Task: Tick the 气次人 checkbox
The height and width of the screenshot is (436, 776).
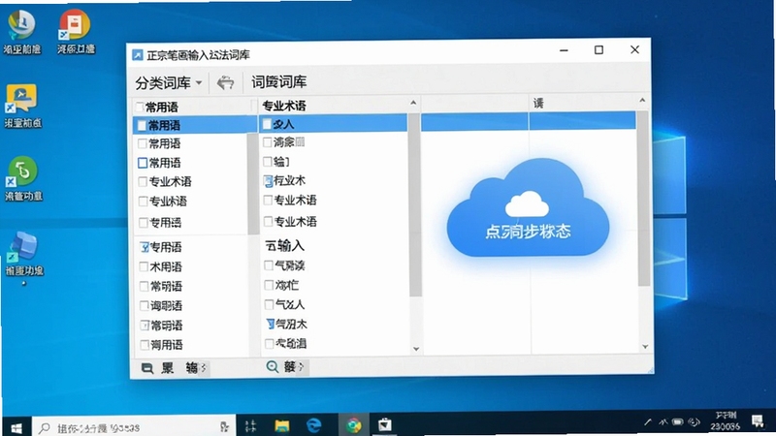Action: [x=270, y=304]
